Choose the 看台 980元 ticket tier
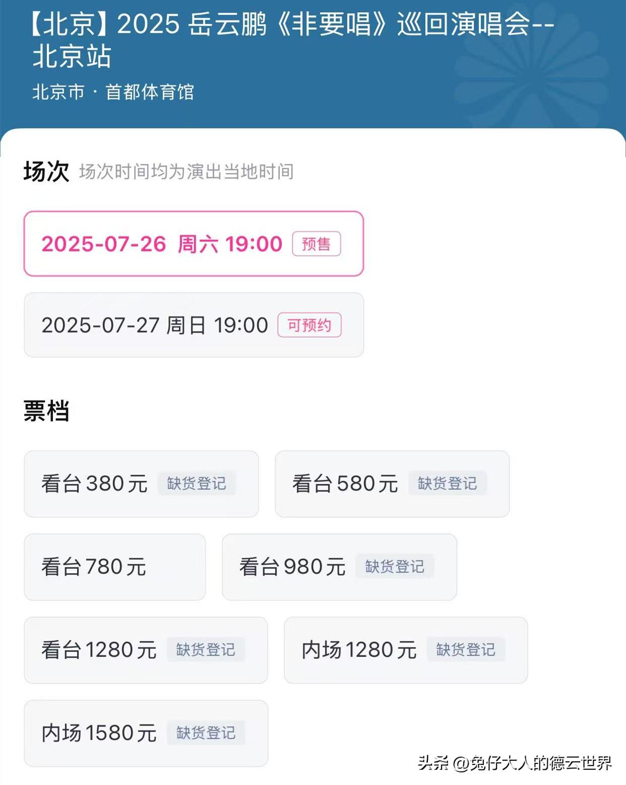 339,567
